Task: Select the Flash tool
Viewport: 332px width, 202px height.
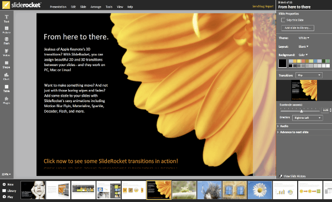Action: click(6, 41)
